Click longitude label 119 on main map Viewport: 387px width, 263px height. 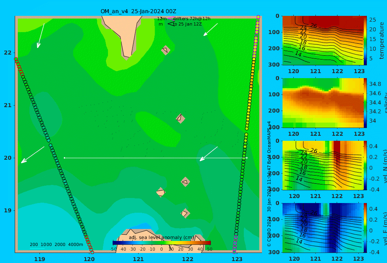[x=40, y=259]
